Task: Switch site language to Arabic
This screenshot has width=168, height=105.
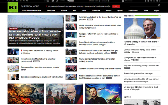Action: click(x=9, y=1)
